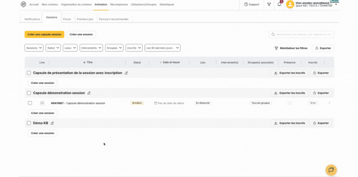The height and width of the screenshot is (177, 358).
Task: Focus the session search field
Action: point(302,35)
